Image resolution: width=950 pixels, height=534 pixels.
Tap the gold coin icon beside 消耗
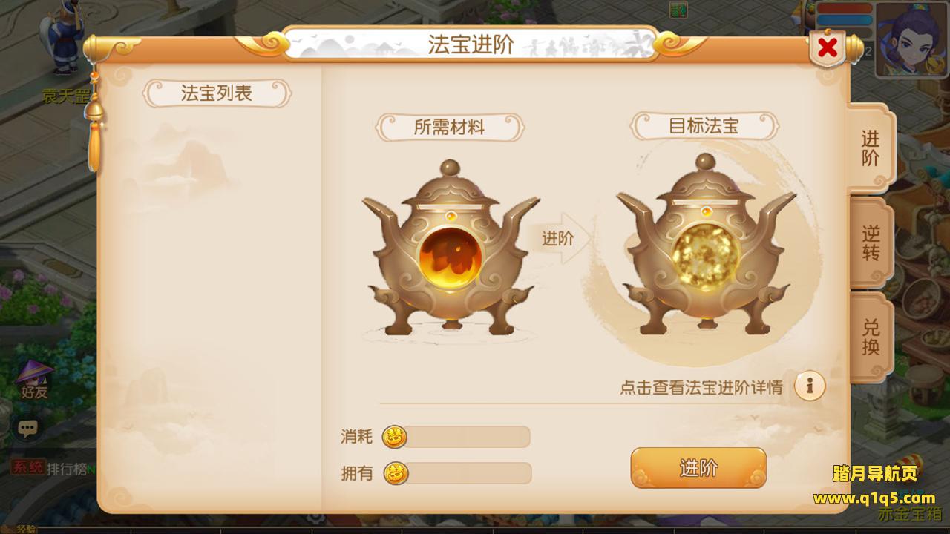tap(395, 437)
